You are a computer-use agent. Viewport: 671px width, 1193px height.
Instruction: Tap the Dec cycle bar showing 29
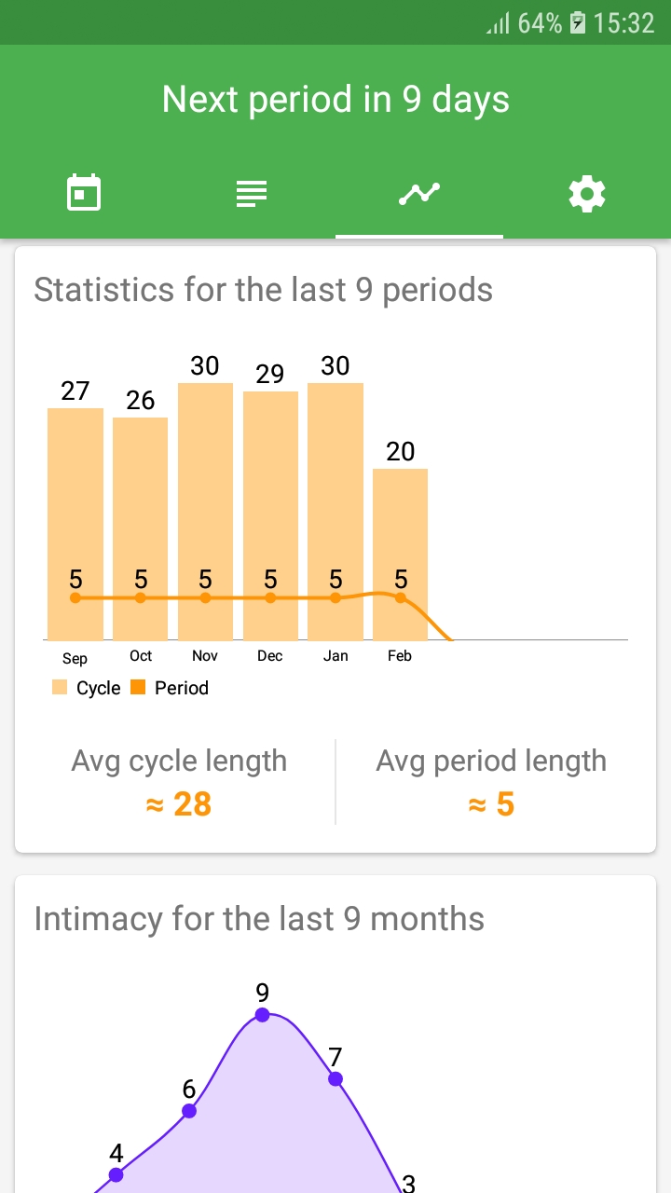pyautogui.click(x=270, y=515)
